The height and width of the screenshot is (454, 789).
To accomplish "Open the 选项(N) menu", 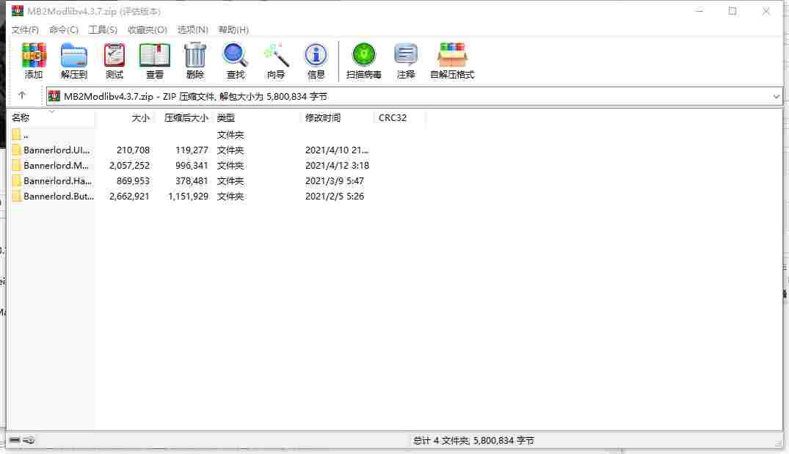I will (193, 29).
